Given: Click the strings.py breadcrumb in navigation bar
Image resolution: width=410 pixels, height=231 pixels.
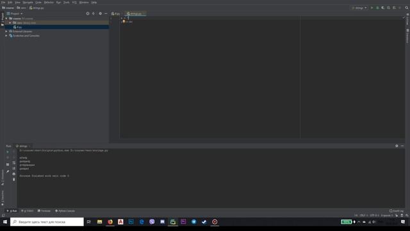Looking at the screenshot, I should [37, 8].
